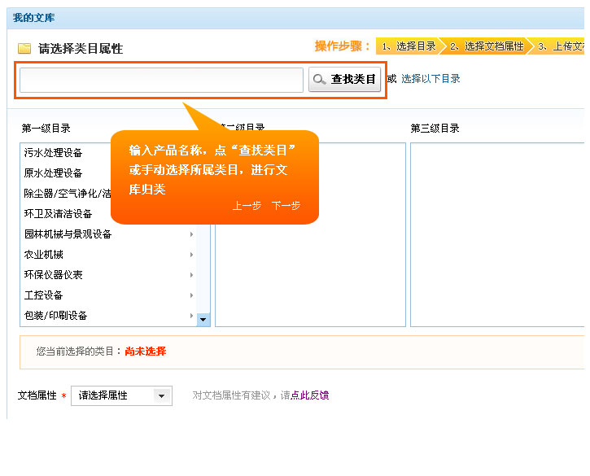Expand the 工控设备 submenu arrow

(192, 295)
